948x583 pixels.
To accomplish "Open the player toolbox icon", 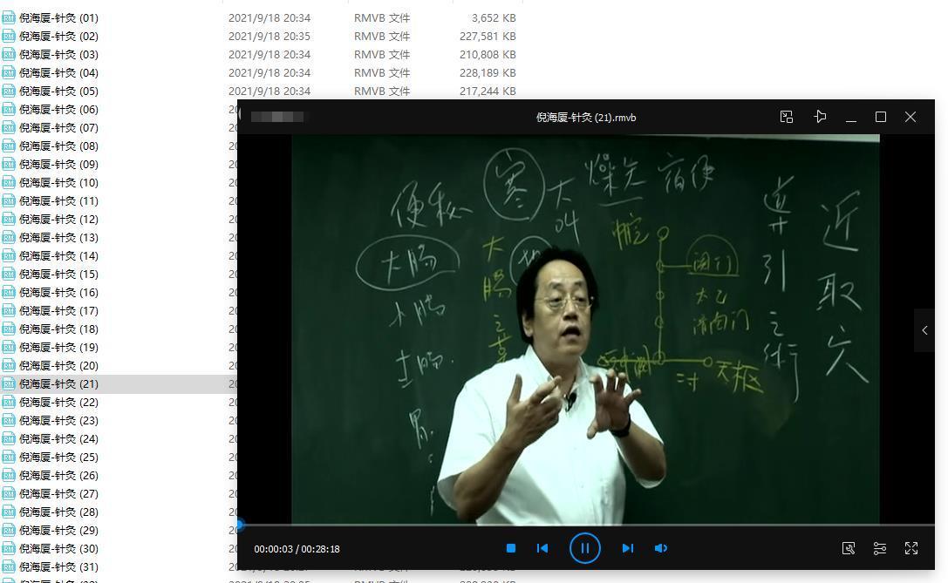I will (849, 548).
